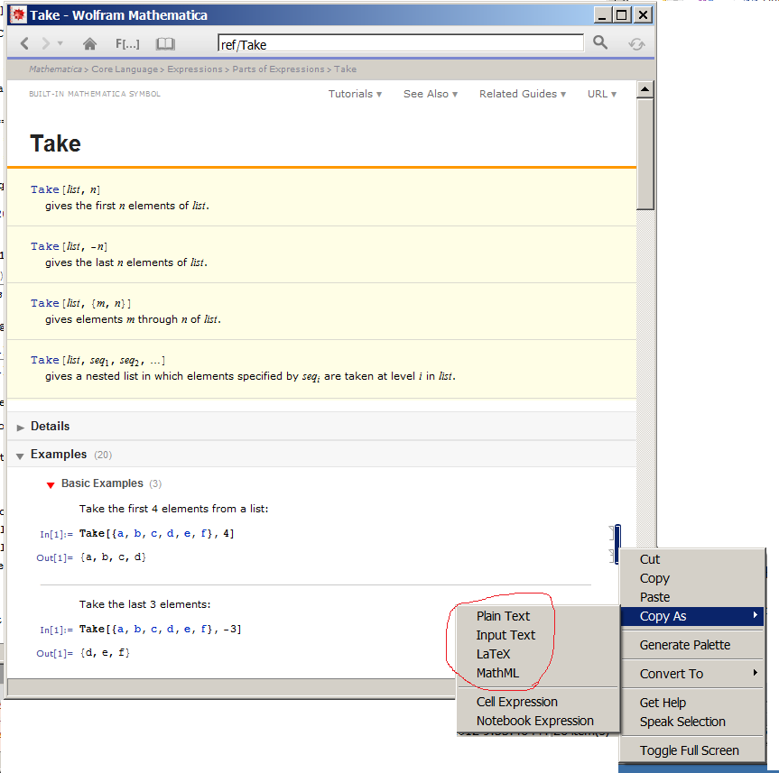Viewport: 779px width, 773px height.
Task: Copy as Notebook Expression
Action: (538, 721)
